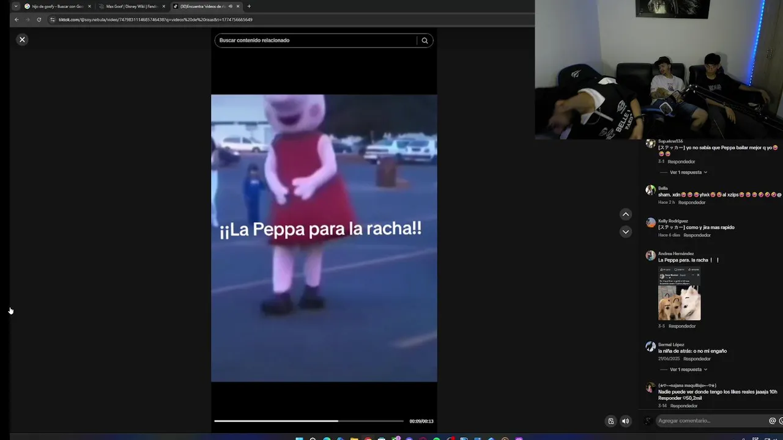Viewport: 783px width, 440px height.
Task: Mute the video with the speaker icon
Action: (625, 421)
